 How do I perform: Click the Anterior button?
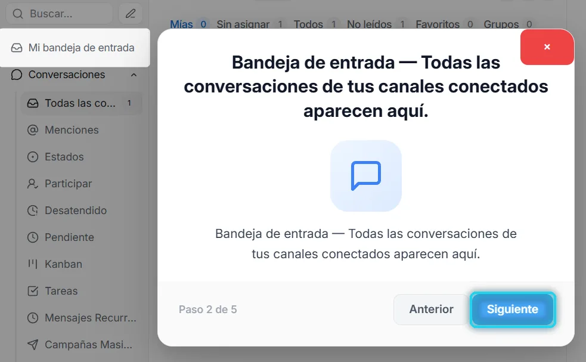click(431, 310)
